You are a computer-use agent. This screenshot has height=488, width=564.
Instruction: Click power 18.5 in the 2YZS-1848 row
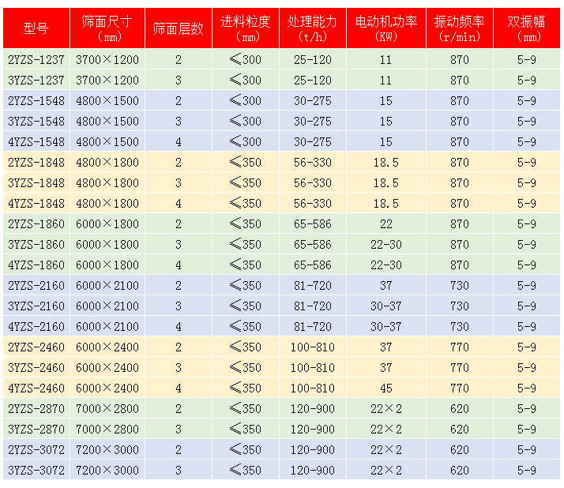tap(386, 162)
